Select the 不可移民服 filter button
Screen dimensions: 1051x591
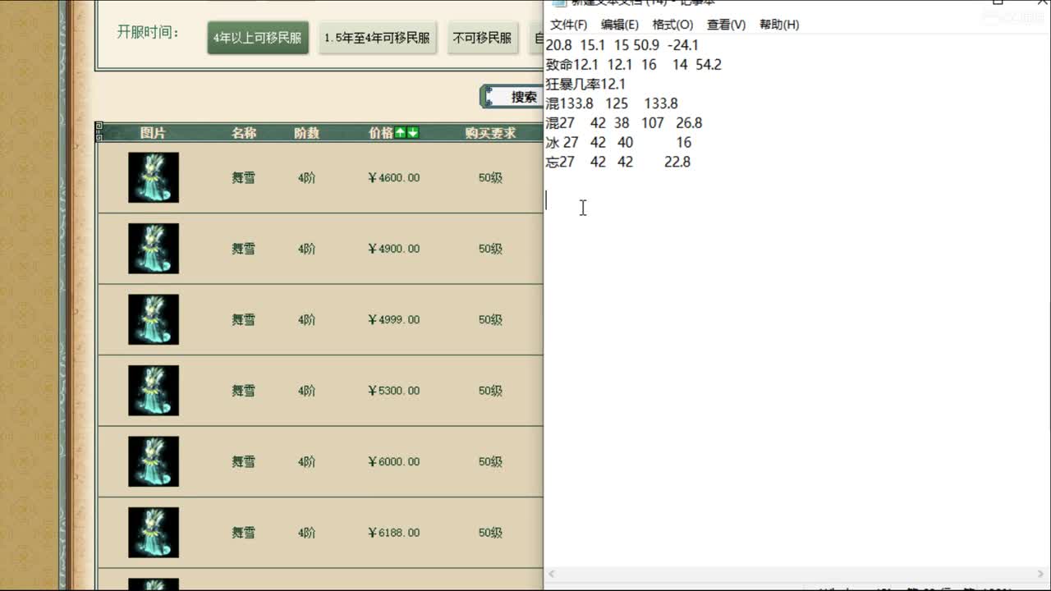482,38
